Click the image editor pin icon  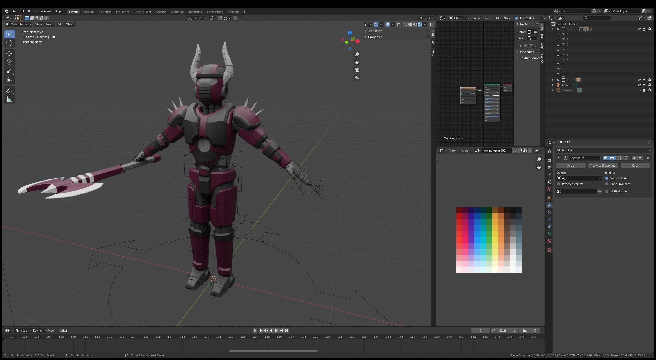(537, 151)
